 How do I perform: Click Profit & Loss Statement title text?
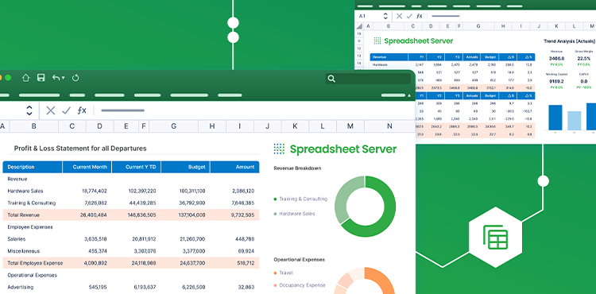click(x=80, y=149)
